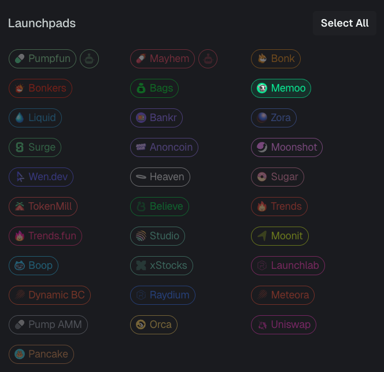Select the Sugar launchpad chip

pyautogui.click(x=278, y=177)
